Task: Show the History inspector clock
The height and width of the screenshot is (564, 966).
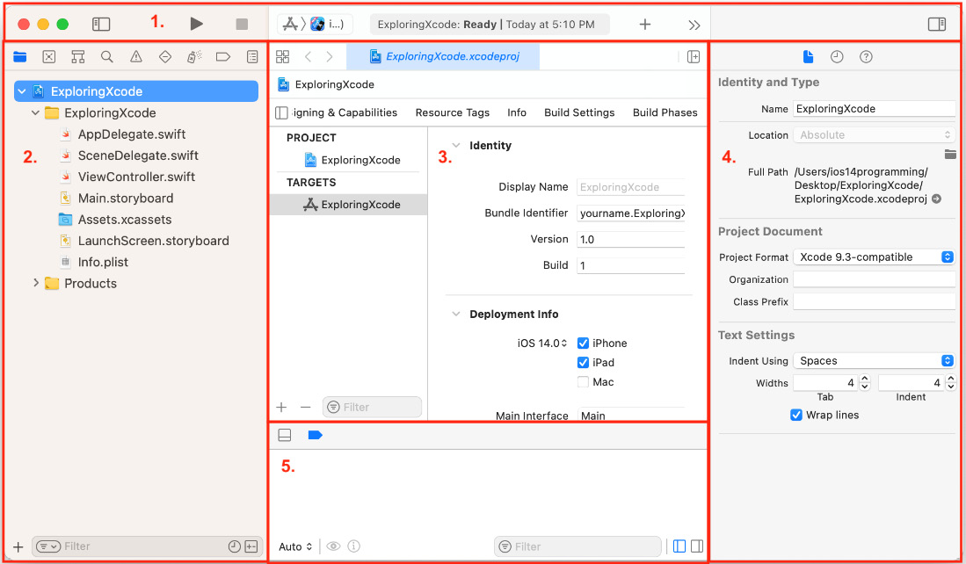Action: [837, 56]
